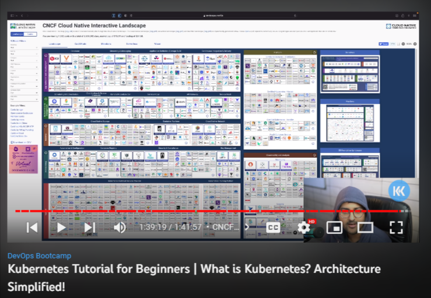Open the player settings gear
This screenshot has width=431, height=298.
[304, 228]
